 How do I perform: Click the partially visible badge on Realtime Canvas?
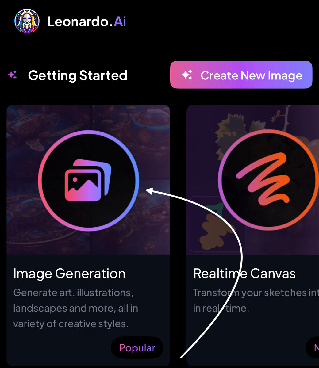pos(313,348)
